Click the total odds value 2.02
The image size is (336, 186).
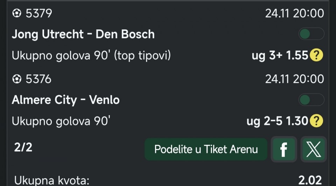click(x=310, y=180)
